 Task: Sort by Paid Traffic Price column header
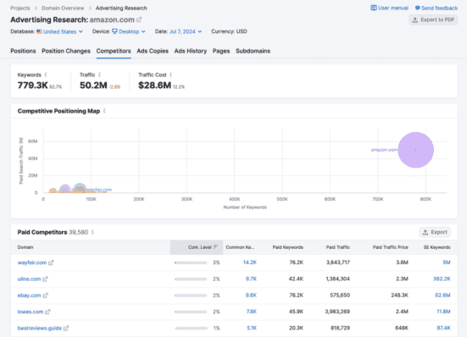coord(390,247)
